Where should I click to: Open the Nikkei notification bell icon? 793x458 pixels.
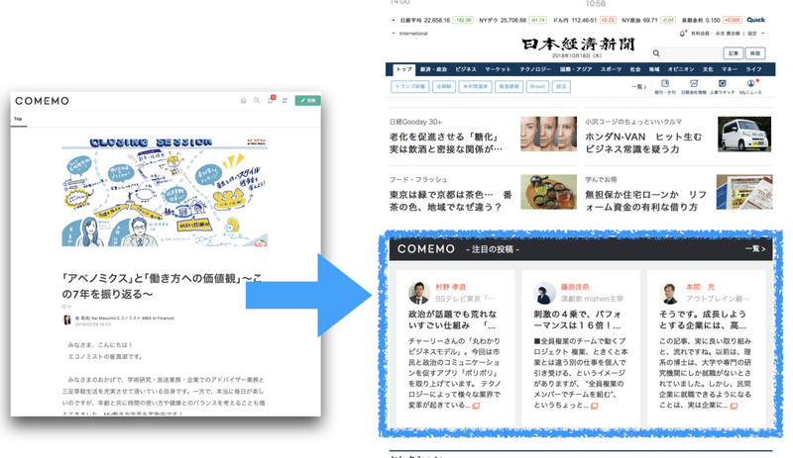[682, 34]
